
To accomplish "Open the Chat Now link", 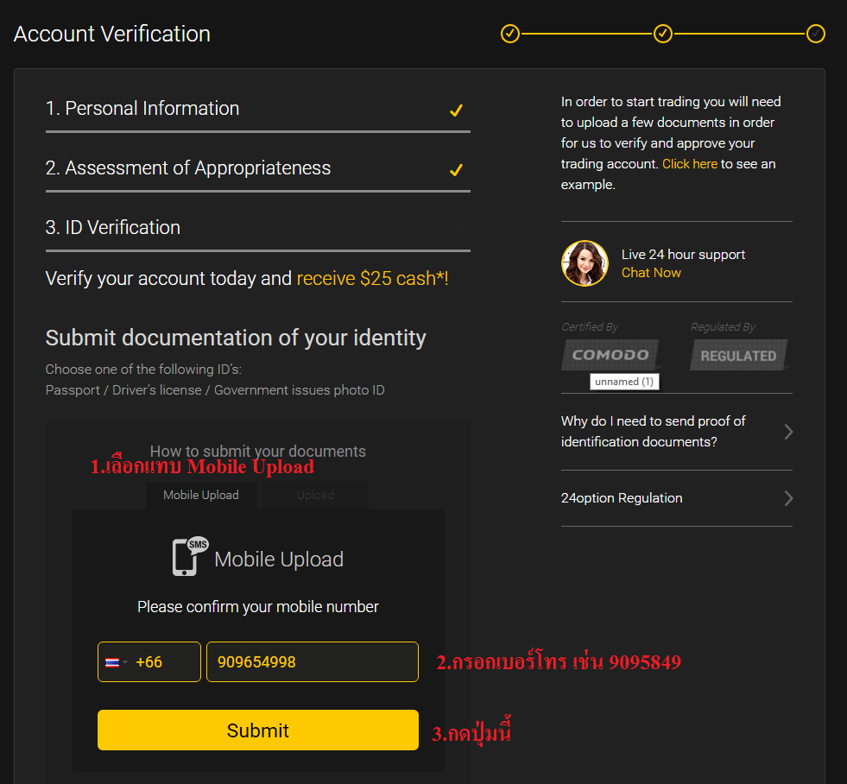I will [x=651, y=273].
